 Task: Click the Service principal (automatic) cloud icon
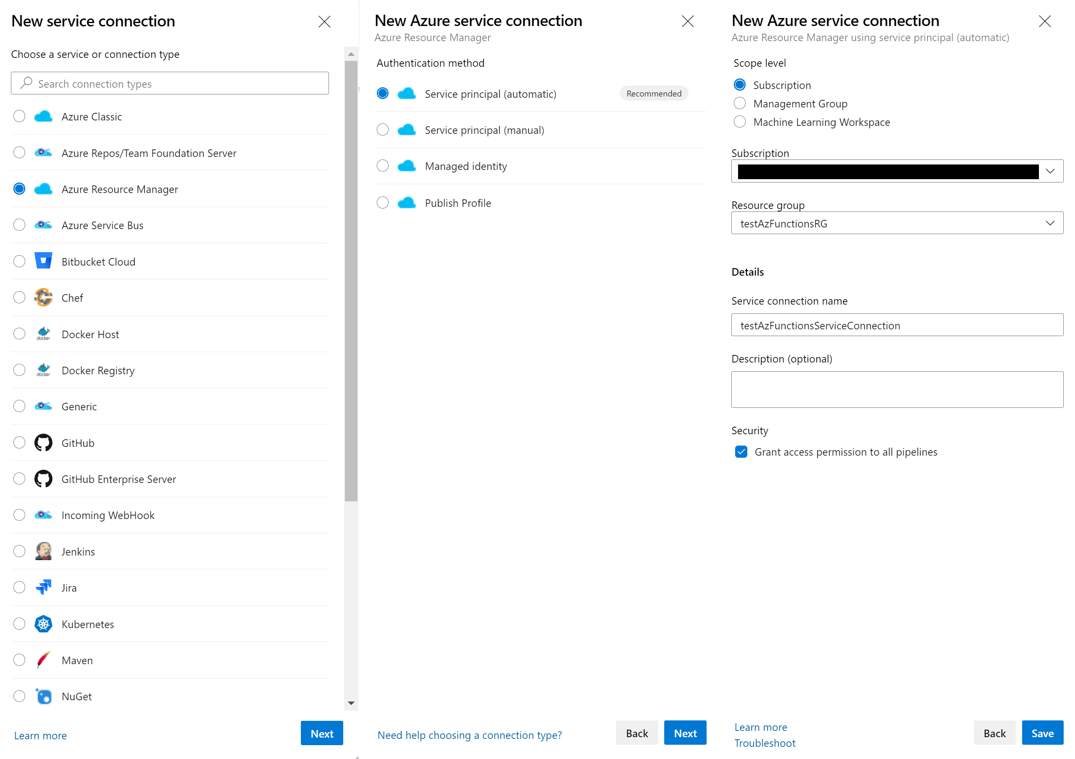tap(407, 94)
